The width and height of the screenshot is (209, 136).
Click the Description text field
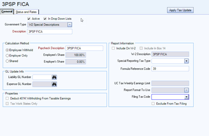50,31
